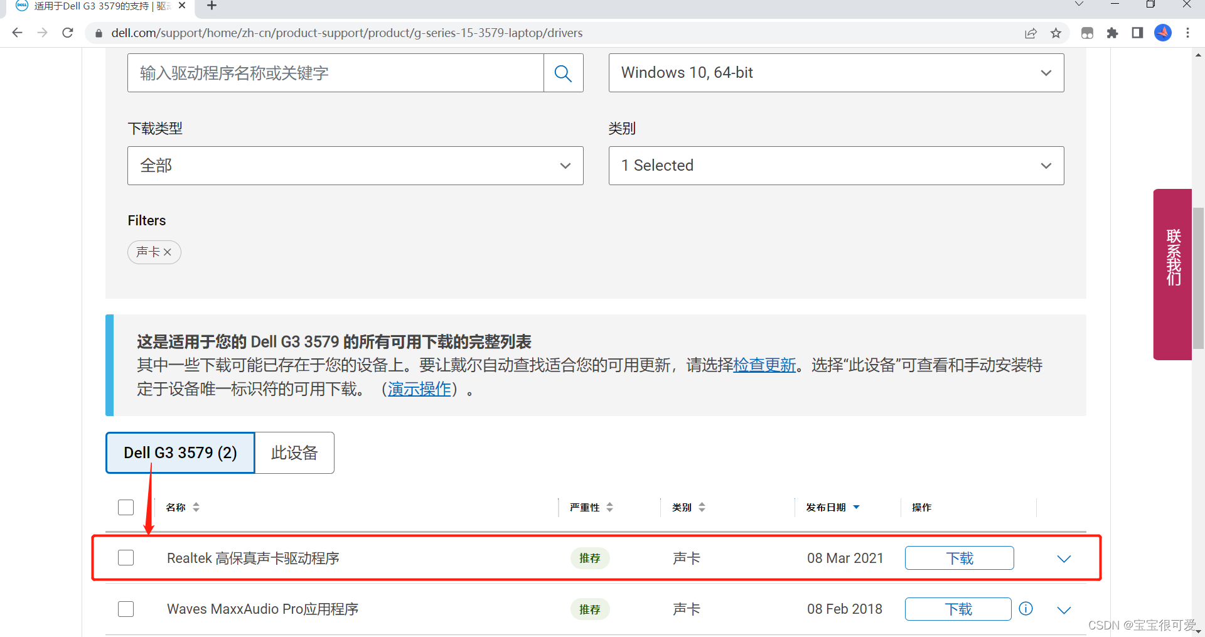Open the Extensions puzzle icon
Screen dimensions: 1205x637
pyautogui.click(x=1112, y=33)
